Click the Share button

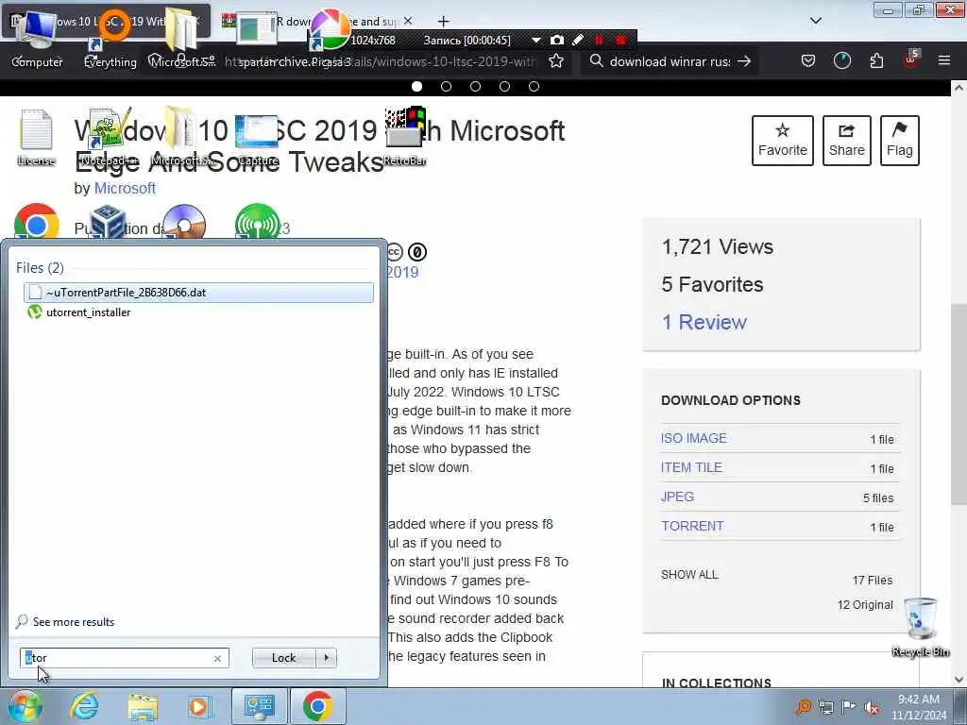pos(847,141)
